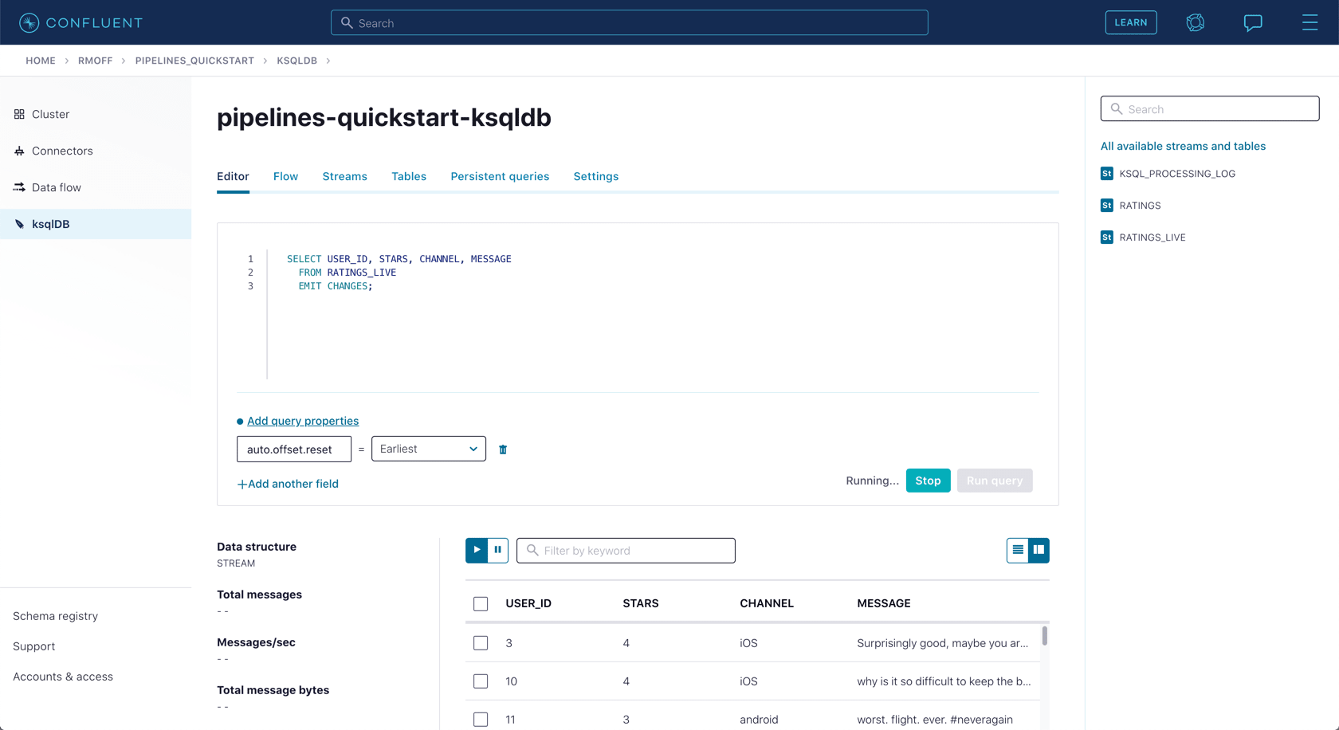This screenshot has width=1339, height=730.
Task: Click into the SQL editor on the FROM RATINGS_LIVE line
Action: click(x=347, y=273)
